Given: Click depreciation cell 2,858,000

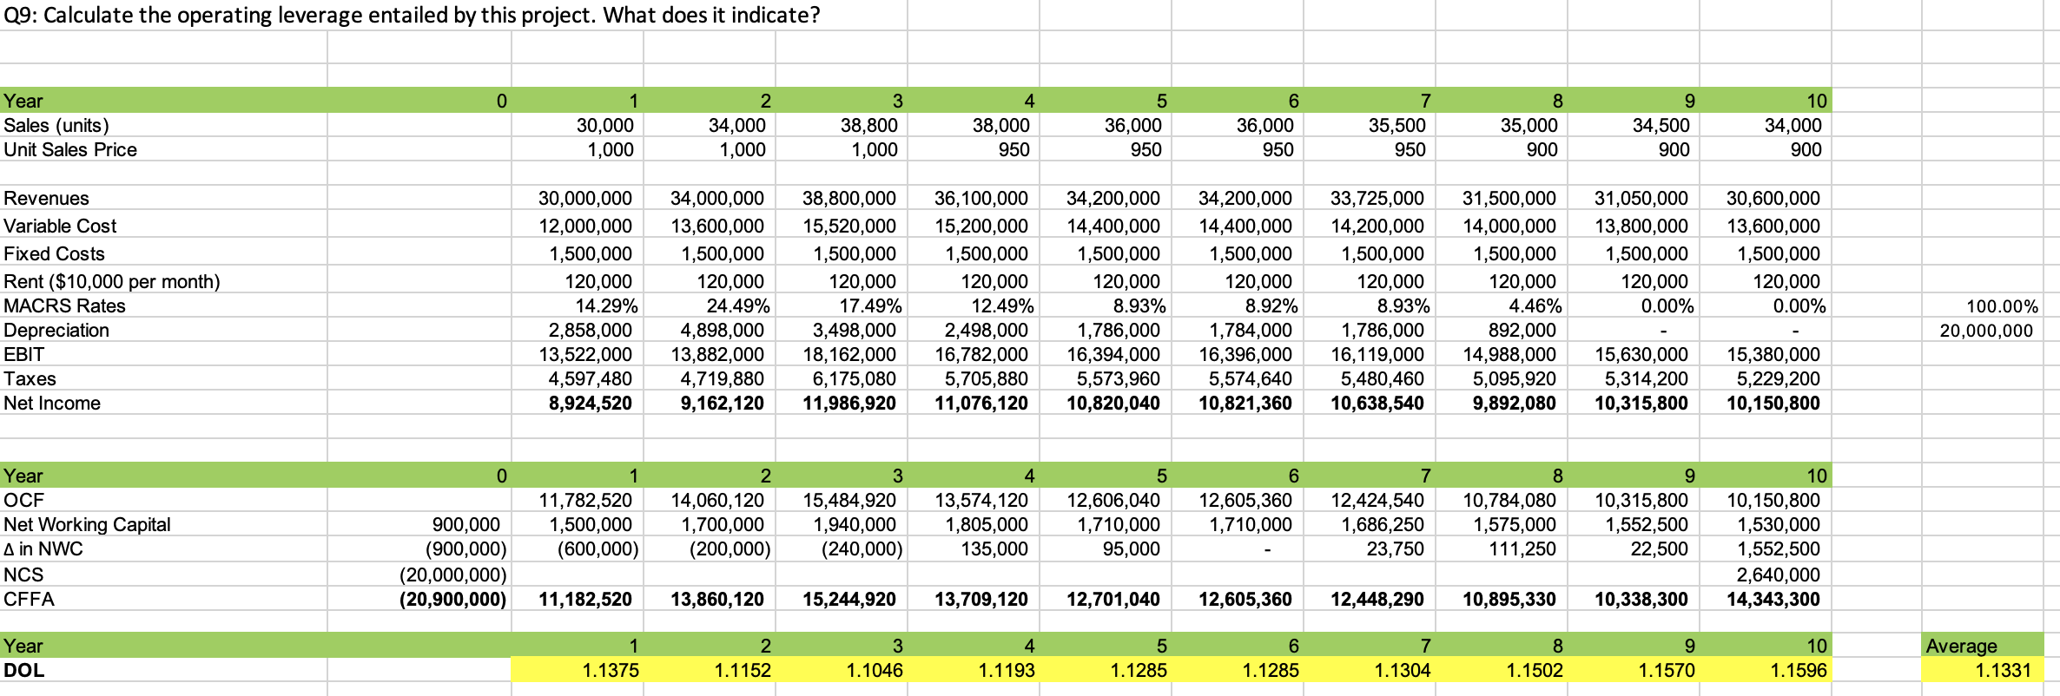Looking at the screenshot, I should pyautogui.click(x=591, y=330).
